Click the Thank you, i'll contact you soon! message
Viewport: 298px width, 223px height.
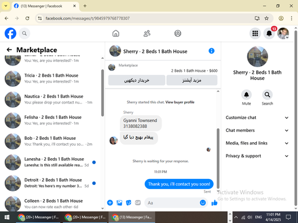pos(179,184)
